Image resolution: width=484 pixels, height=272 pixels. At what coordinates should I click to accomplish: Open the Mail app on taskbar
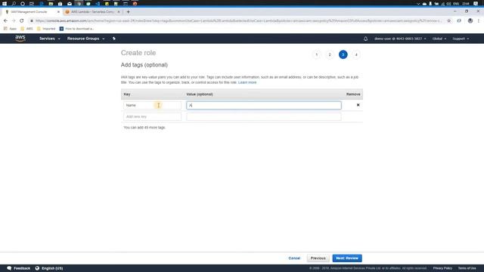[70, 3]
